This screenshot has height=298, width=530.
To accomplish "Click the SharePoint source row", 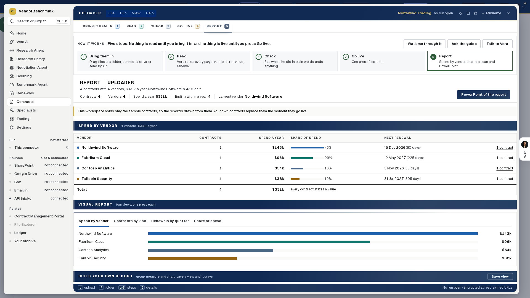I will pyautogui.click(x=39, y=166).
